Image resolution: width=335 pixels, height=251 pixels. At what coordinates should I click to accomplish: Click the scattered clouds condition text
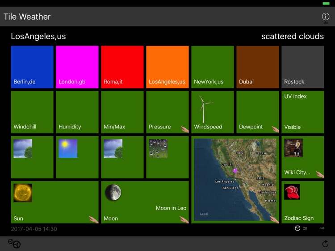click(x=293, y=36)
